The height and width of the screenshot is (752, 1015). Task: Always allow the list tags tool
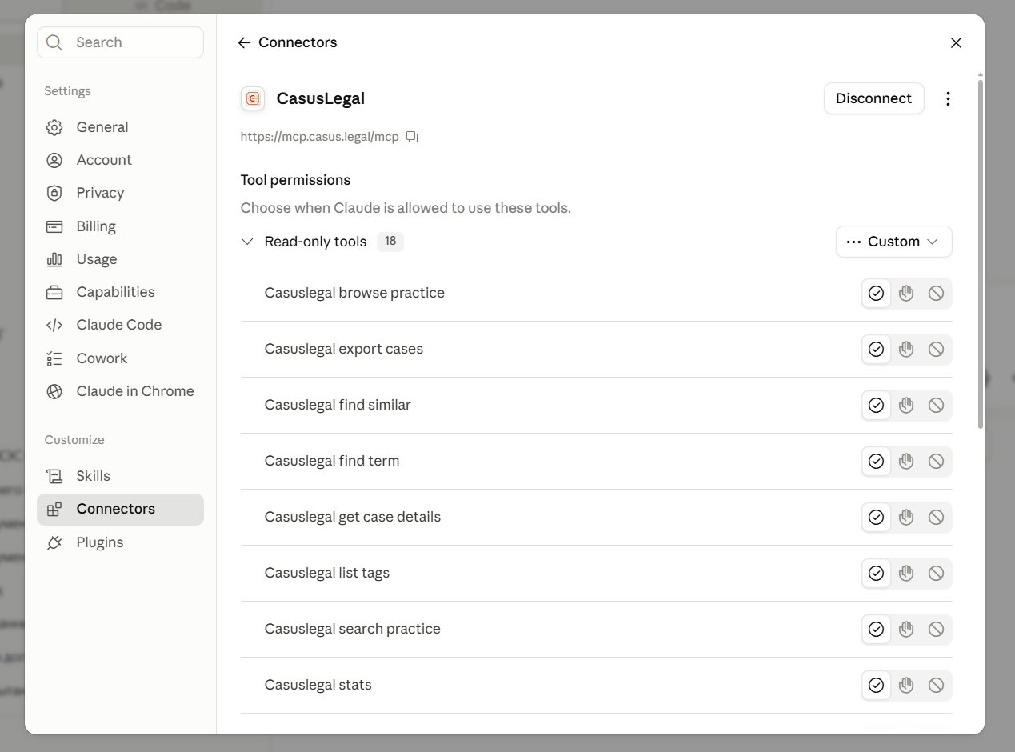(x=876, y=574)
